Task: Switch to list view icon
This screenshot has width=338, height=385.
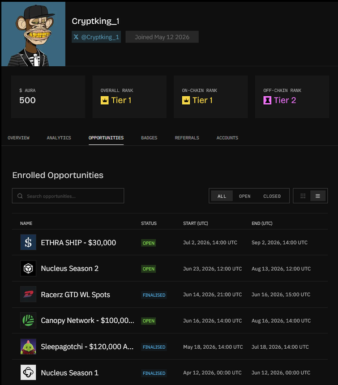Action: pos(318,196)
